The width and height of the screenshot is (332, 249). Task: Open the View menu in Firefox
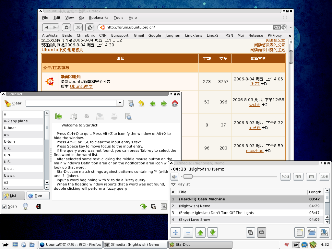click(x=69, y=18)
